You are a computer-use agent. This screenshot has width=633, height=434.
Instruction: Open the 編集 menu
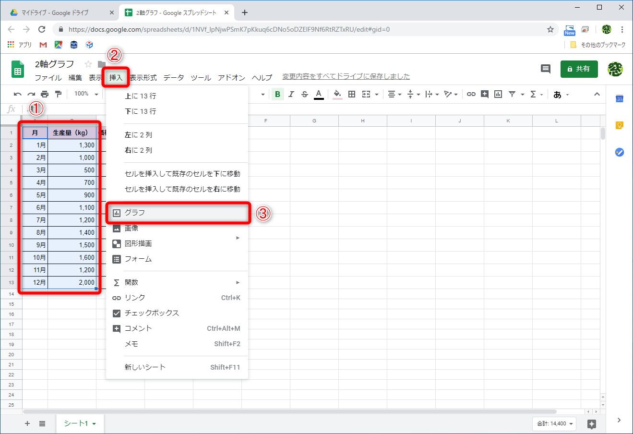(x=75, y=77)
